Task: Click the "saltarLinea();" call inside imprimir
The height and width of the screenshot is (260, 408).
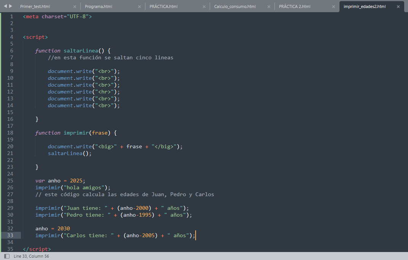Action: 70,154
